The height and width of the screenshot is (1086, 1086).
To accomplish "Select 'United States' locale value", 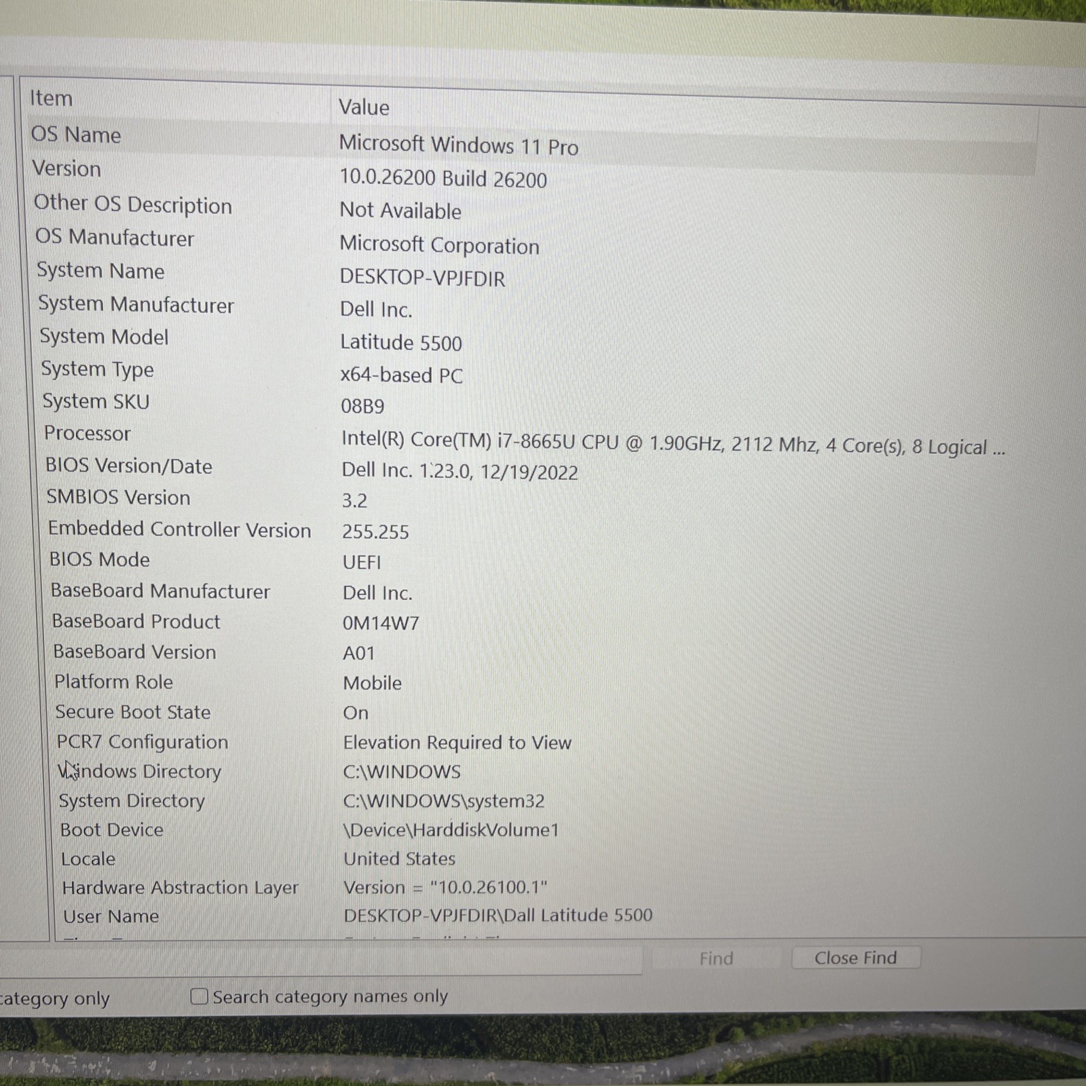I will pyautogui.click(x=400, y=859).
